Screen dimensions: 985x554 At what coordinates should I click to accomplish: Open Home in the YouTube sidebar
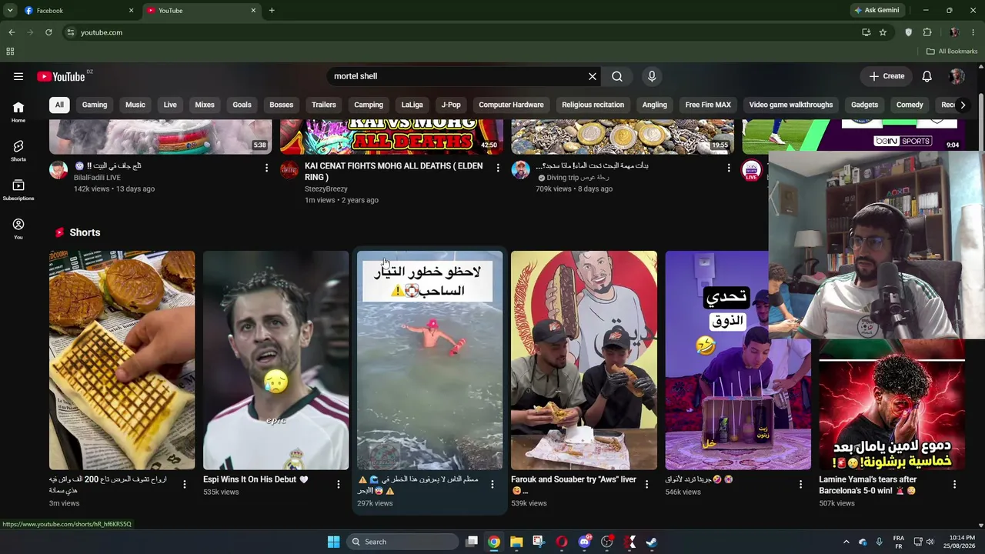(x=18, y=112)
